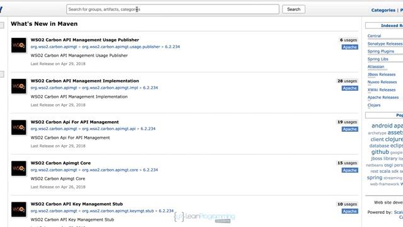The height and width of the screenshot is (227, 403).
Task: Open Spring Plugins repository link
Action: click(x=380, y=51)
